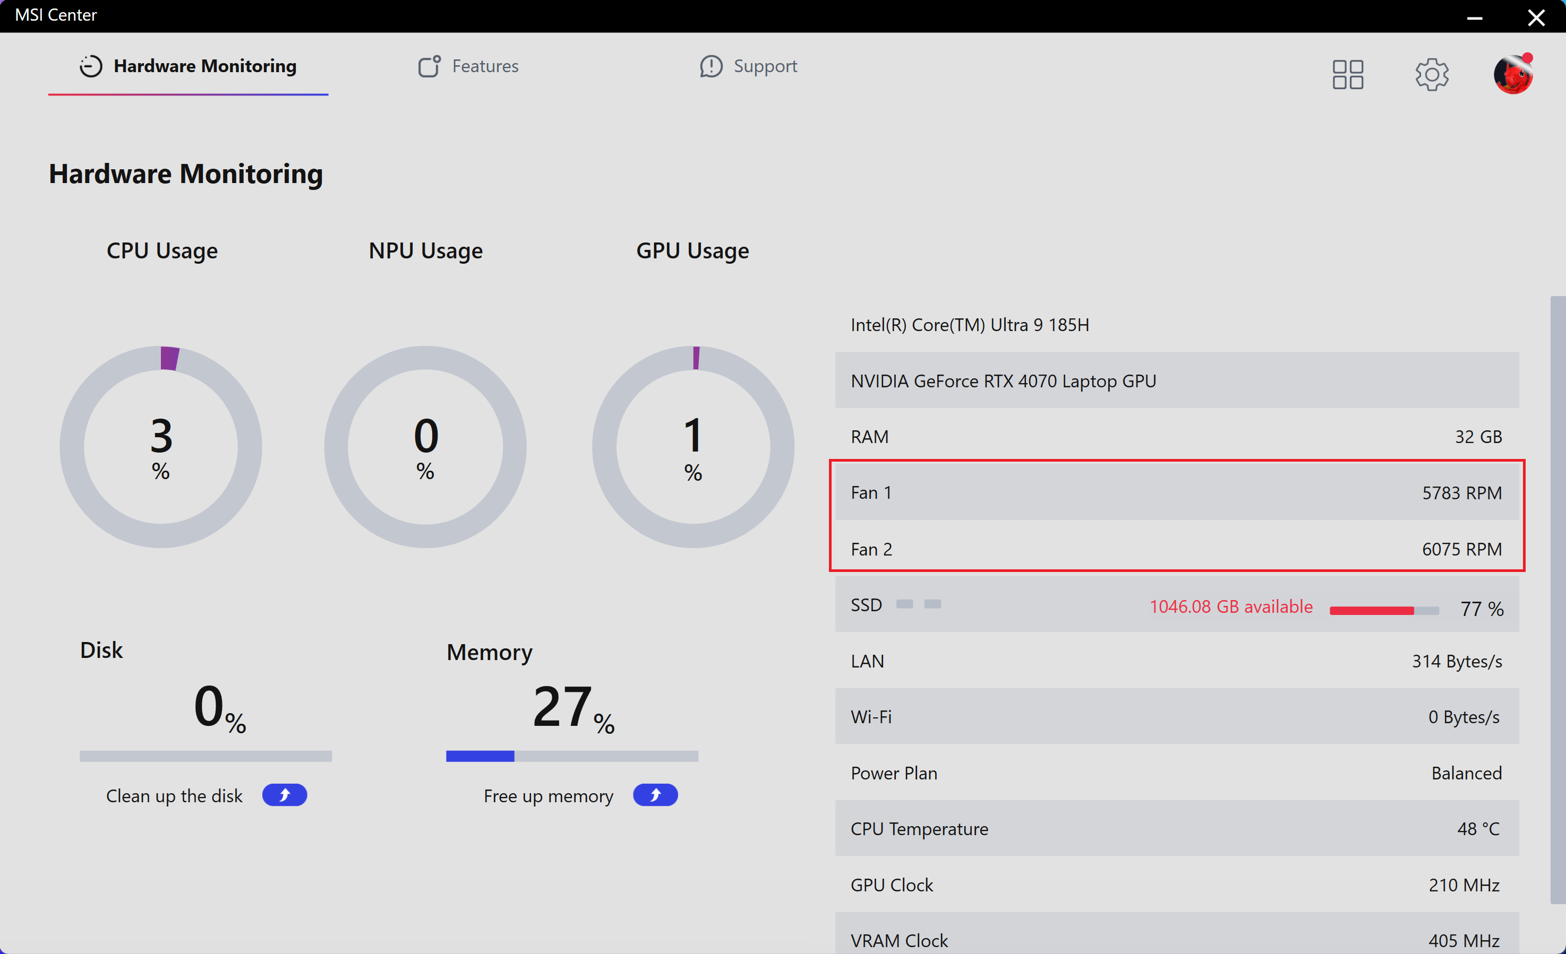The height and width of the screenshot is (954, 1566).
Task: Click the Disk usage progress bar
Action: click(206, 756)
